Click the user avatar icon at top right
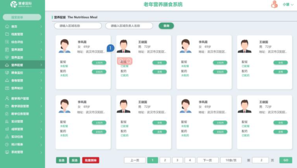297x168 pixels. [x=274, y=5]
